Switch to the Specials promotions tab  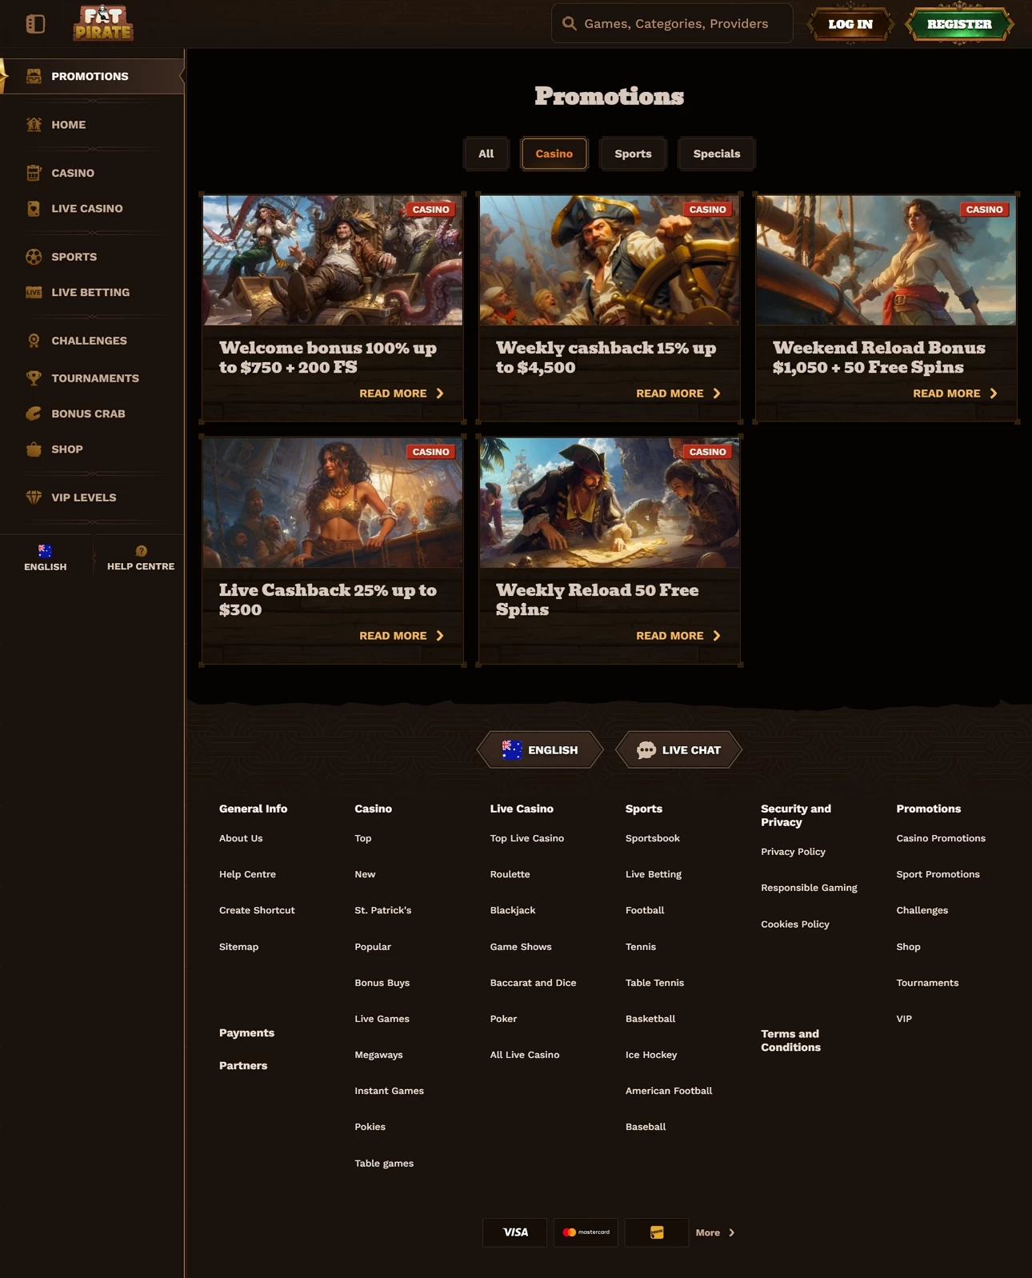tap(717, 154)
